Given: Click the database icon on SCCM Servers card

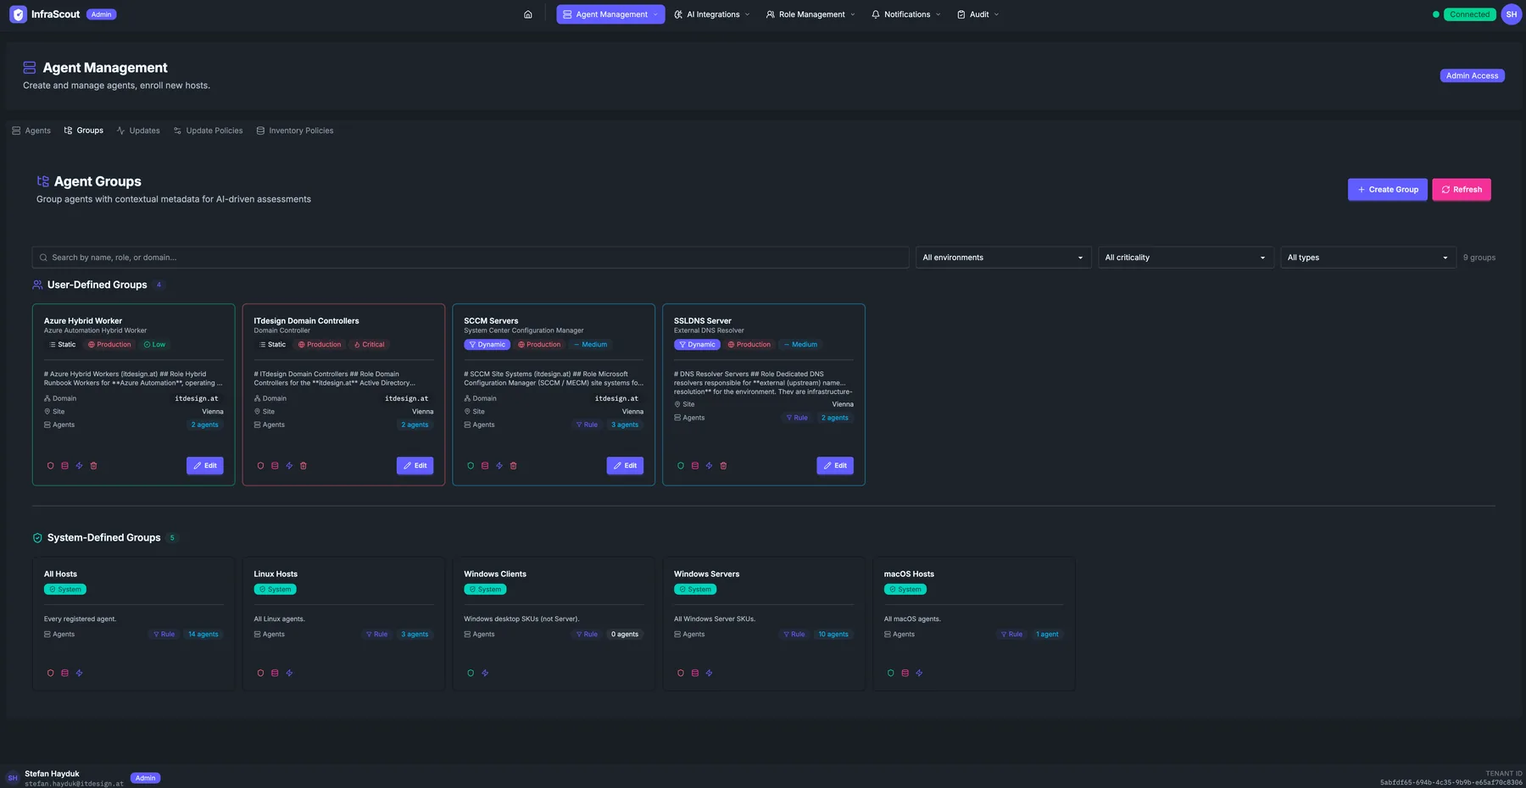Looking at the screenshot, I should click(x=486, y=466).
